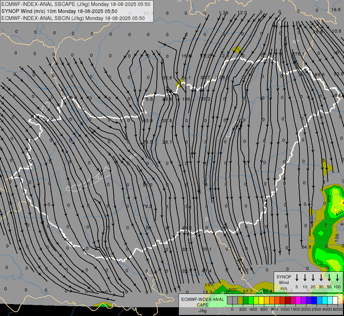Click the SBCIN title line at top

coord(73,18)
